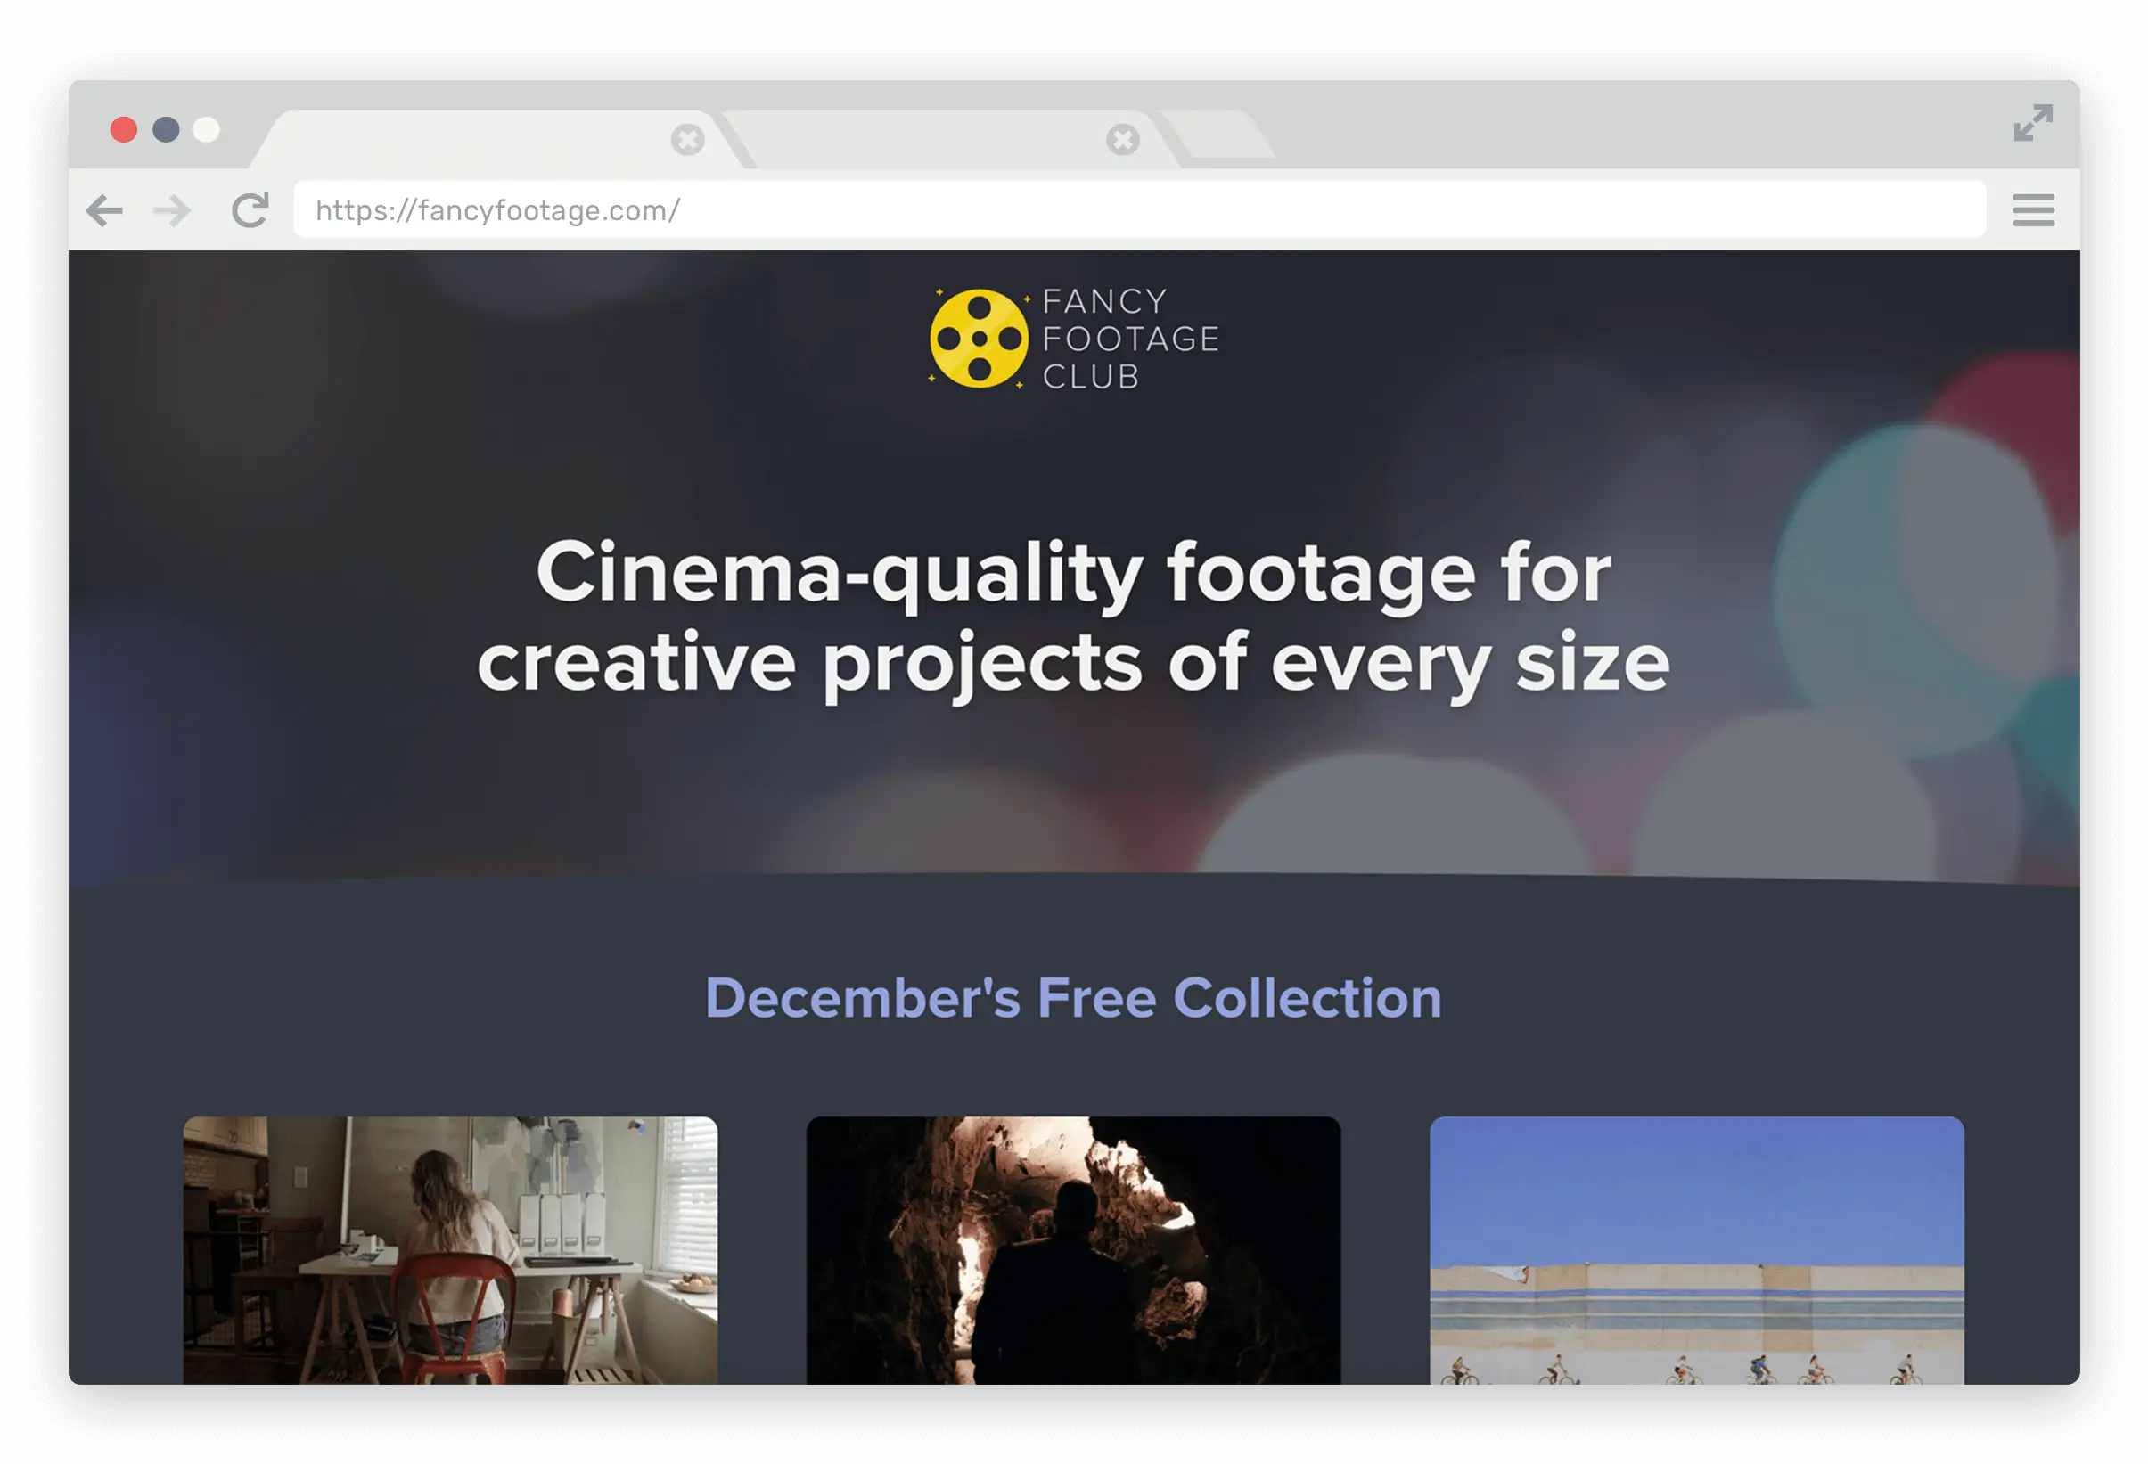
Task: Open the woman at desk video thumbnail
Action: (450, 1249)
